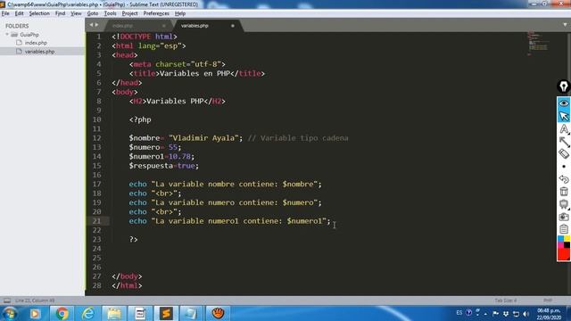The width and height of the screenshot is (571, 321).
Task: Open the View menu
Action: click(x=76, y=13)
